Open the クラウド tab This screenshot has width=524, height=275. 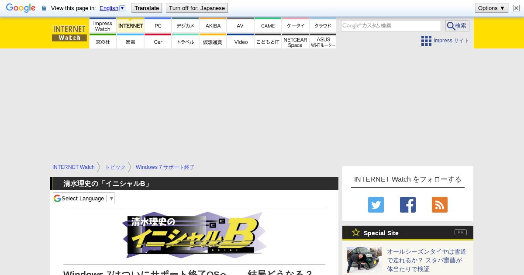click(323, 26)
